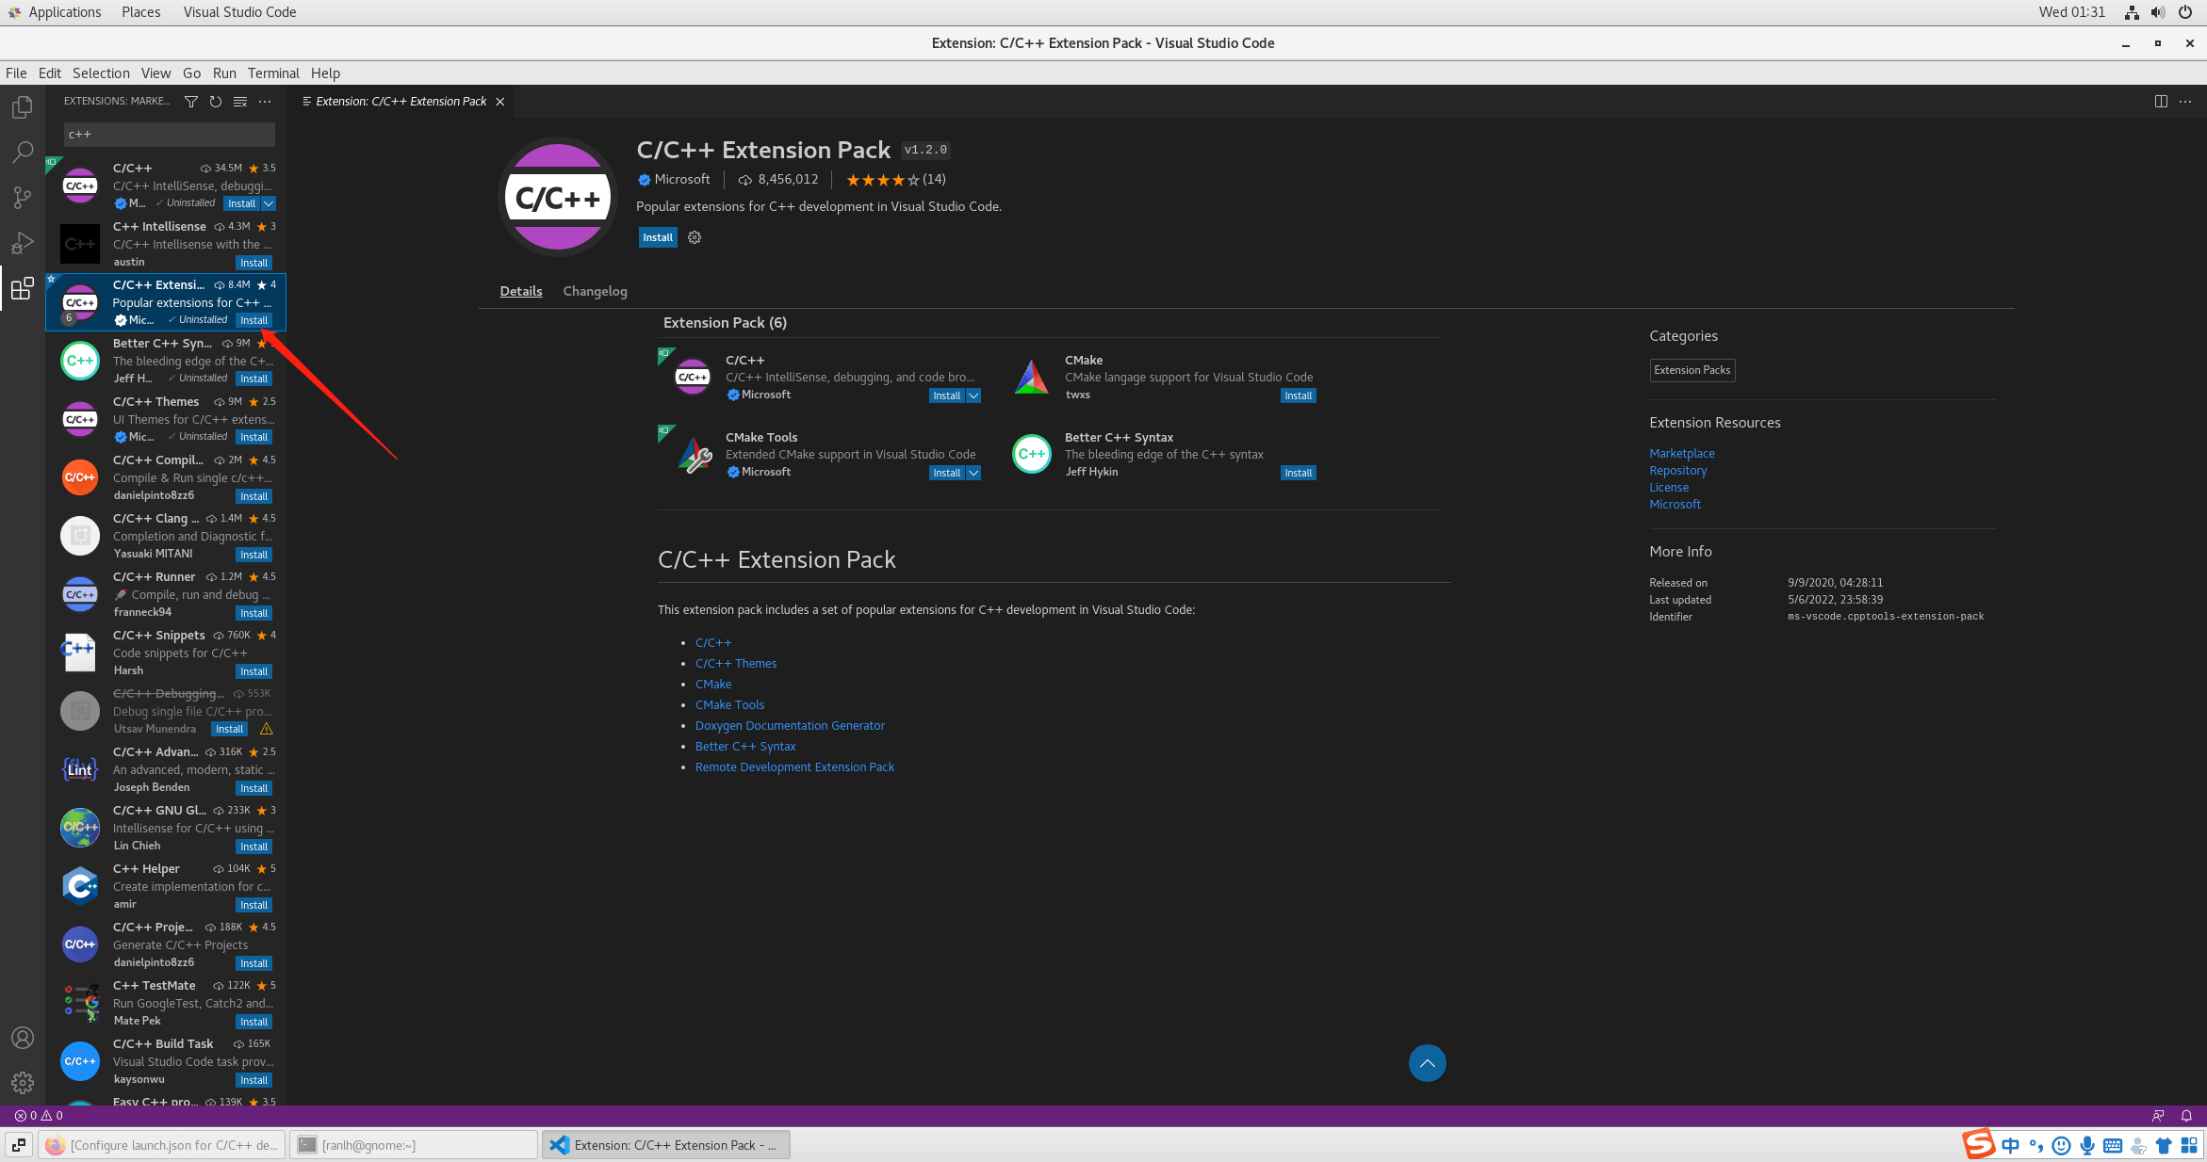Open Doxygen Documentation Generator link
The image size is (2207, 1162).
pos(790,725)
